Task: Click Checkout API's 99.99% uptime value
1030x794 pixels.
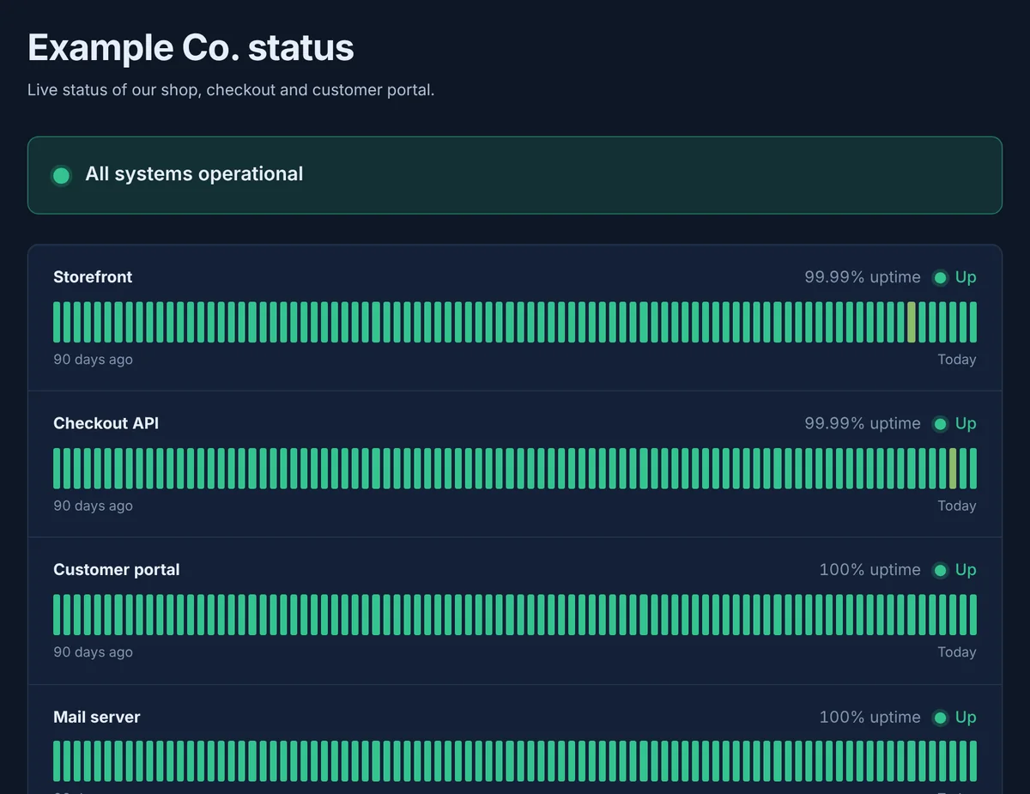Action: point(862,423)
